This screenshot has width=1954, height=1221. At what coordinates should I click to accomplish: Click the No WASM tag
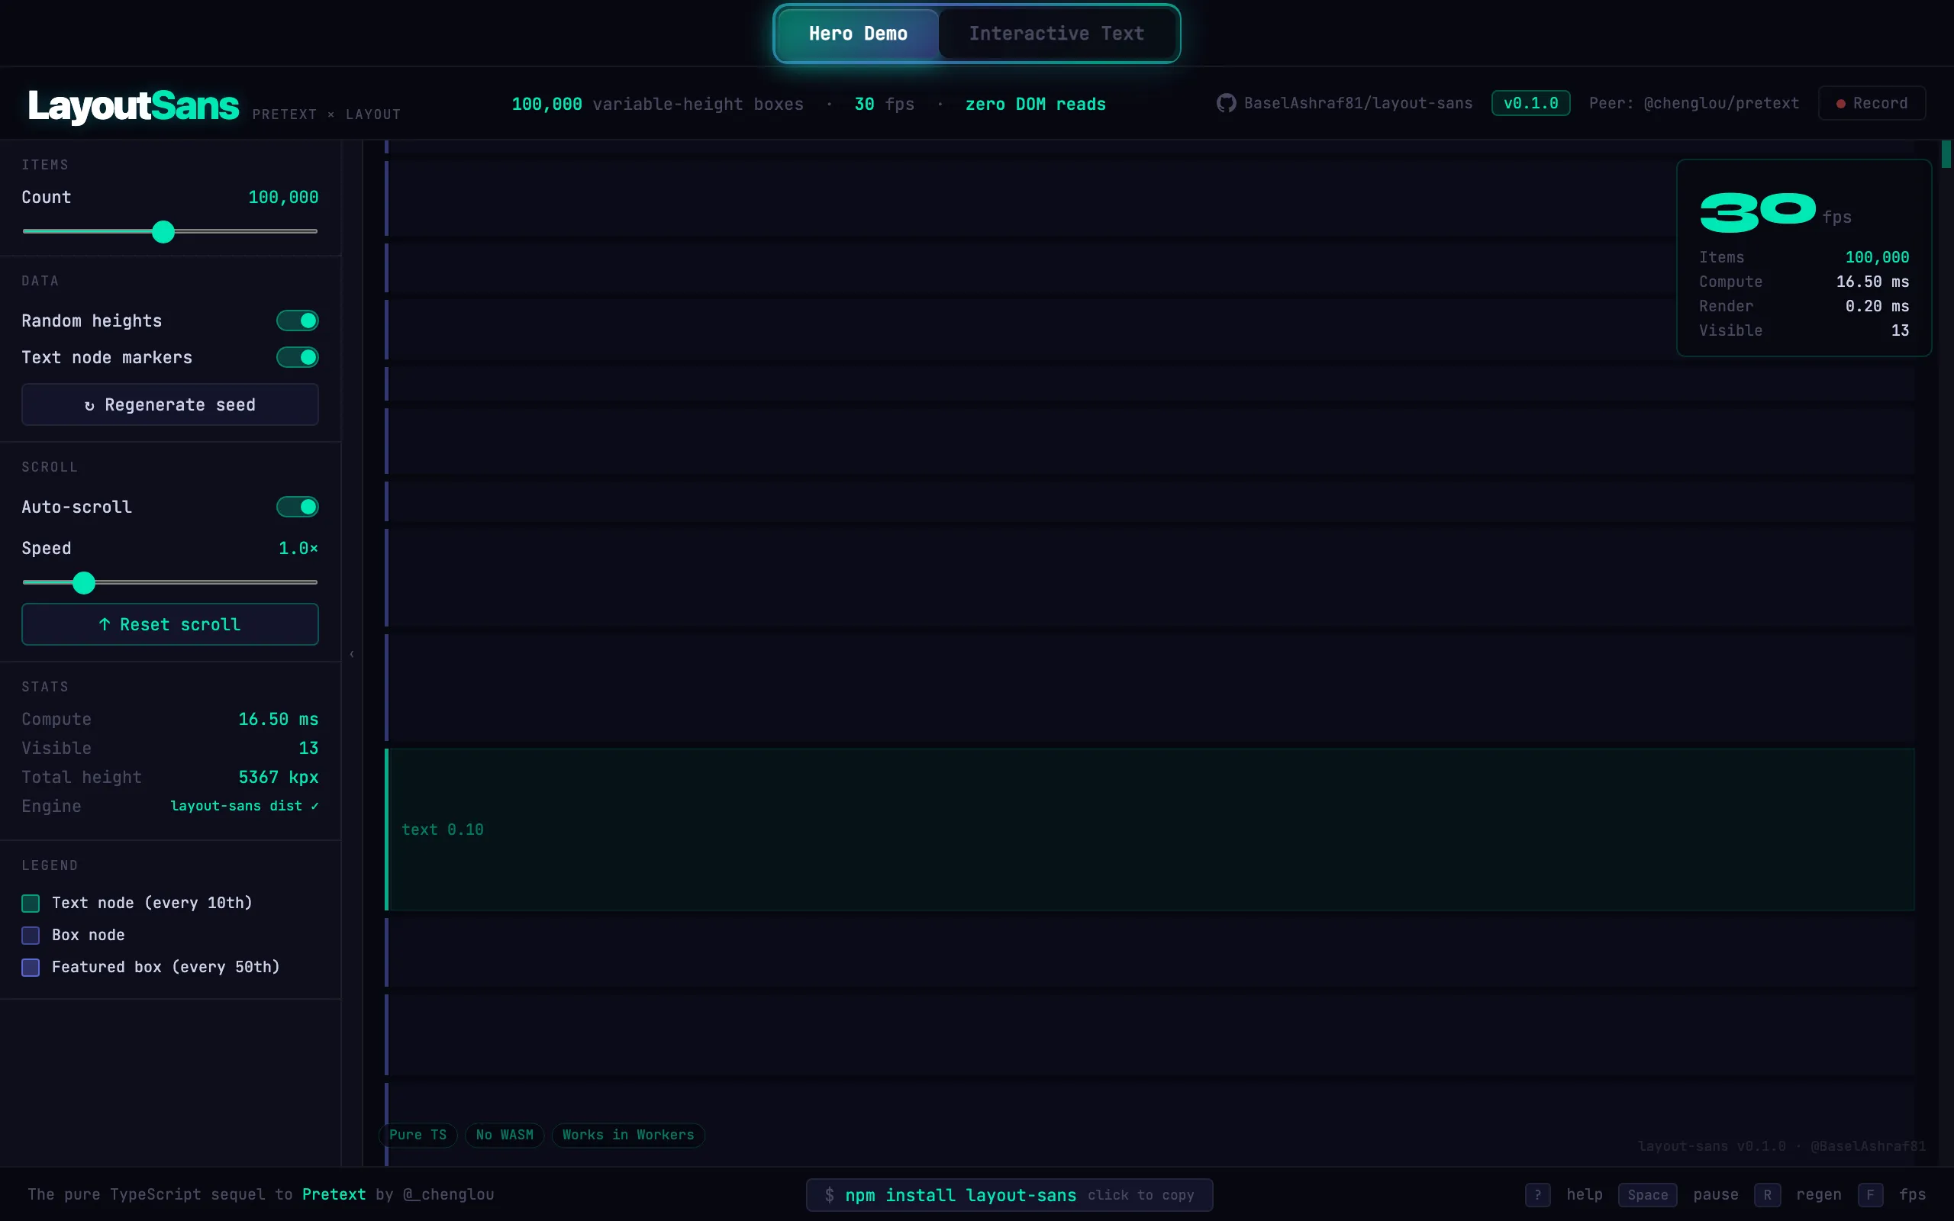click(505, 1135)
